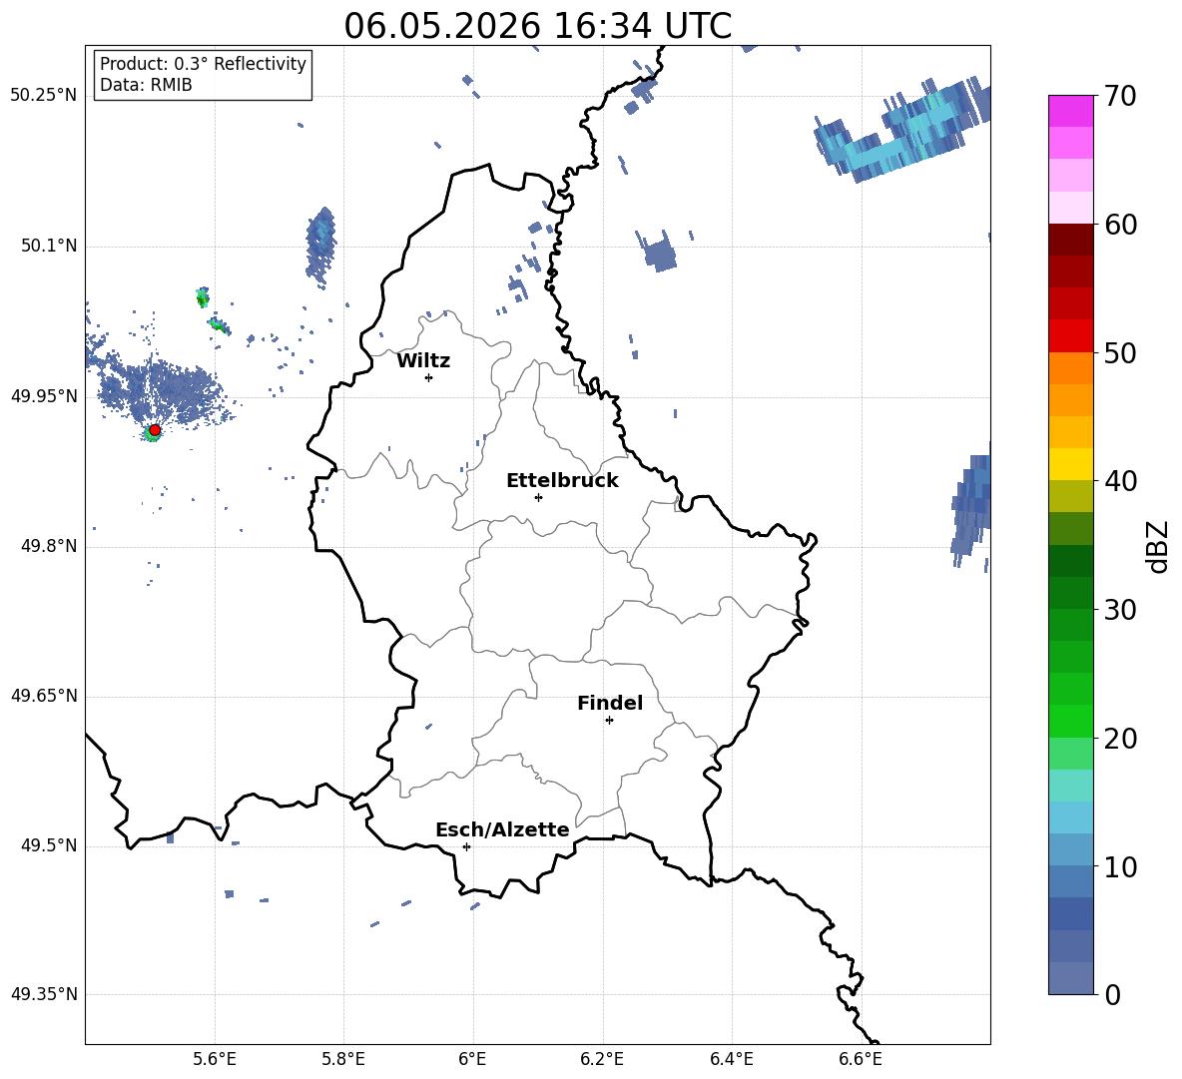Select the Findel city label

[x=610, y=703]
